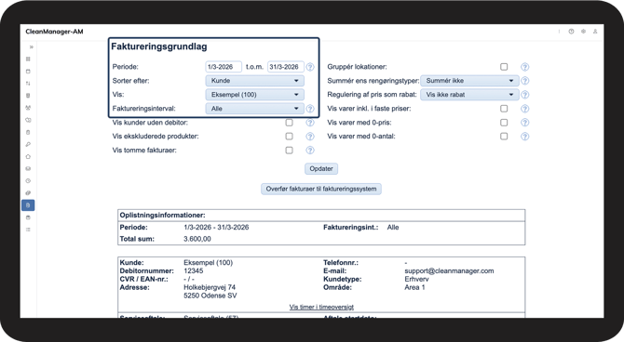
Task: Show help for Summér ens rengøringstyper
Action: [x=525, y=81]
